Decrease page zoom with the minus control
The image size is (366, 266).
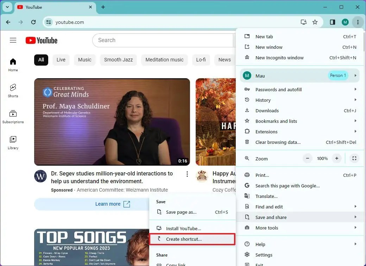(308, 158)
